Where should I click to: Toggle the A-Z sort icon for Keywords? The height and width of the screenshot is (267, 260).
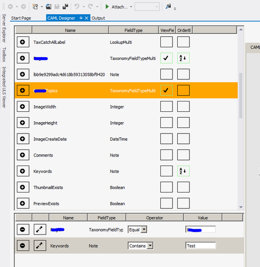click(x=183, y=171)
